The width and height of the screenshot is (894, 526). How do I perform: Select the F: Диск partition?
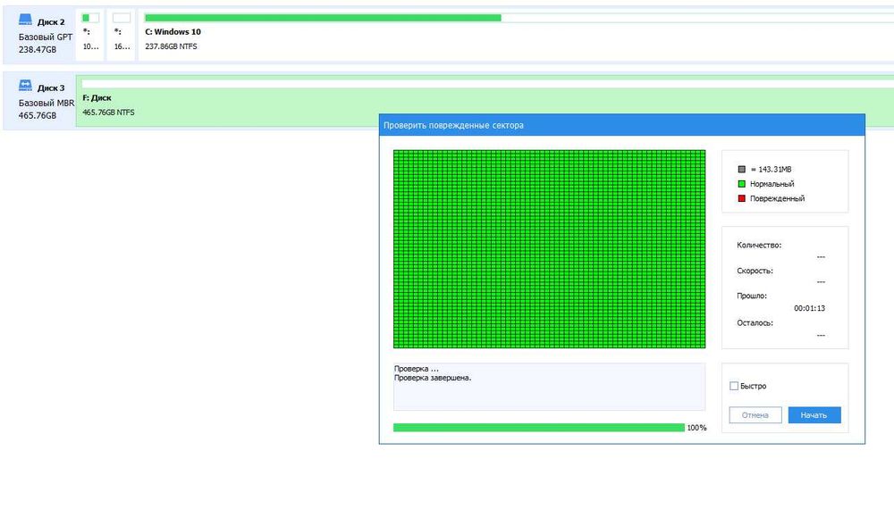coord(485,101)
